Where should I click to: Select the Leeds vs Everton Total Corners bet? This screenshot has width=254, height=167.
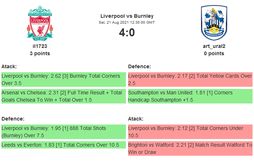click(x=63, y=145)
